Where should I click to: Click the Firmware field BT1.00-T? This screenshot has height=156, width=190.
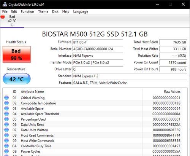pos(98,42)
